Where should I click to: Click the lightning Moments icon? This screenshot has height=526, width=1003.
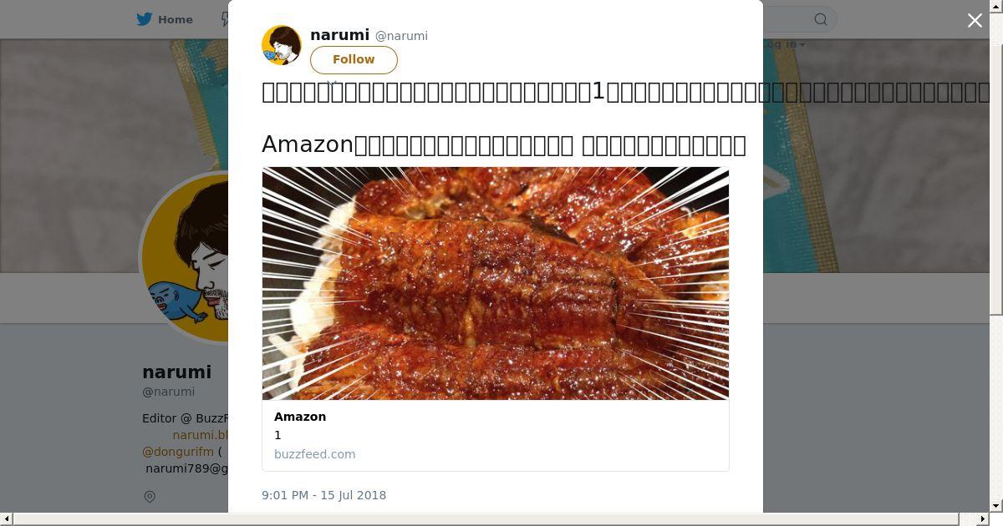[x=225, y=19]
